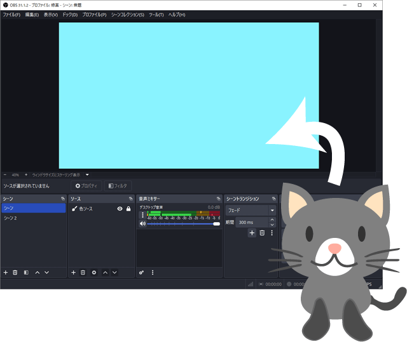Move source down with arrow
The width and height of the screenshot is (407, 342).
[114, 272]
